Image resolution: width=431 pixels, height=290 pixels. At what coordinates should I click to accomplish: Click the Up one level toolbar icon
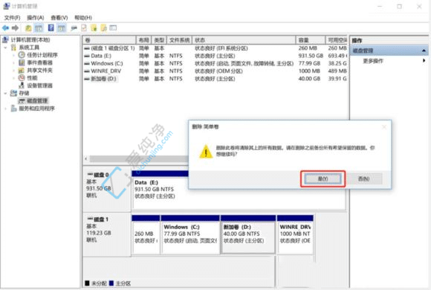[x=28, y=28]
